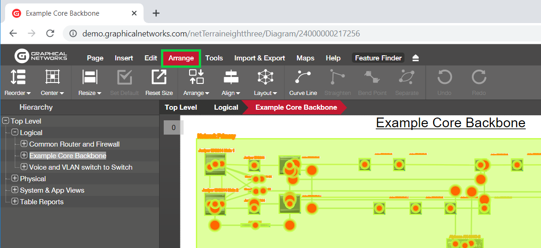Click the Reset Size icon
The width and height of the screenshot is (541, 248).
coord(159,77)
